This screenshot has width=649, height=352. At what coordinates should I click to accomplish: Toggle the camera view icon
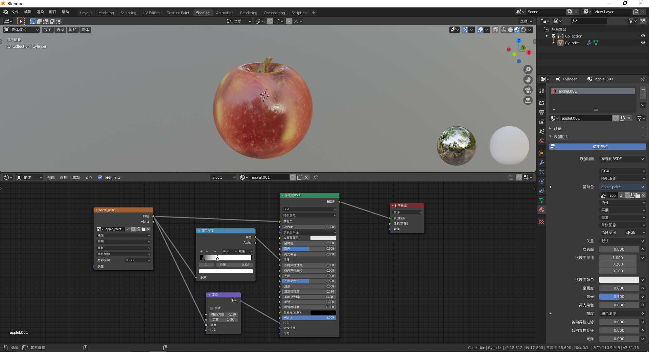pyautogui.click(x=528, y=90)
